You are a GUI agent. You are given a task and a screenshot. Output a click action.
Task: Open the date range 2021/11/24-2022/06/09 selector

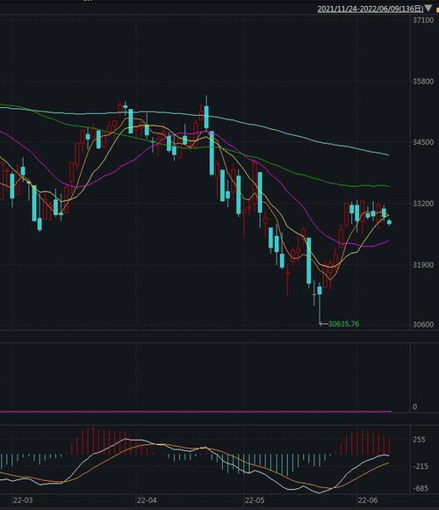pos(371,9)
